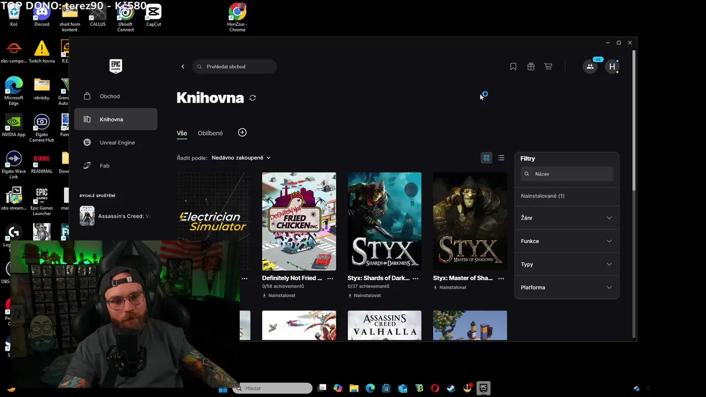Open Assassin's Creed Valhalla library cover
Image resolution: width=706 pixels, height=397 pixels.
pyautogui.click(x=384, y=325)
